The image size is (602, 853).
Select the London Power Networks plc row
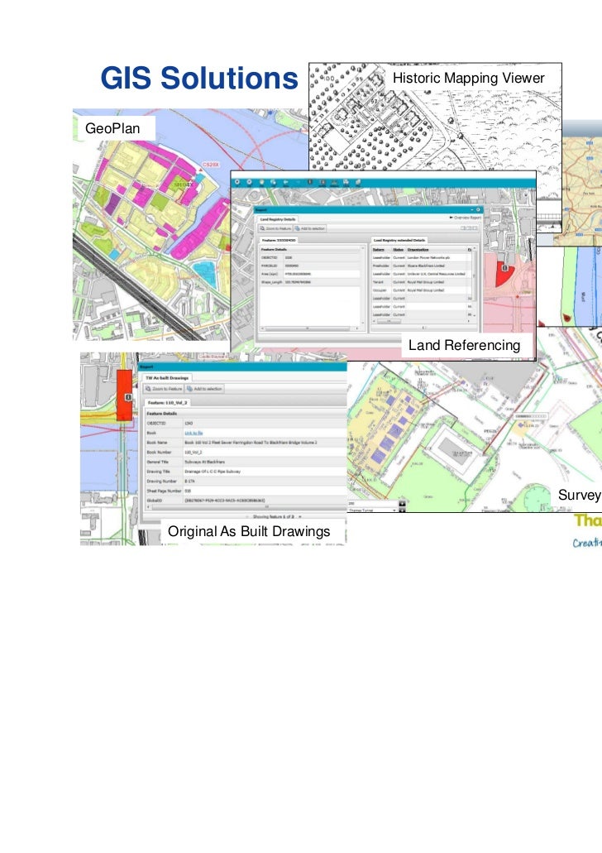422,258
